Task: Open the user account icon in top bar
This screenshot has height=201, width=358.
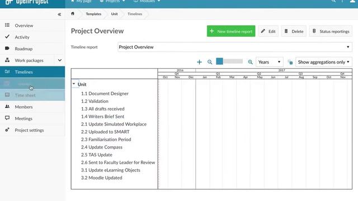Action: (x=352, y=1)
